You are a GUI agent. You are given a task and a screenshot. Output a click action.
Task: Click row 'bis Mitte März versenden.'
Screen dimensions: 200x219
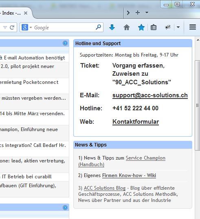click(34, 117)
